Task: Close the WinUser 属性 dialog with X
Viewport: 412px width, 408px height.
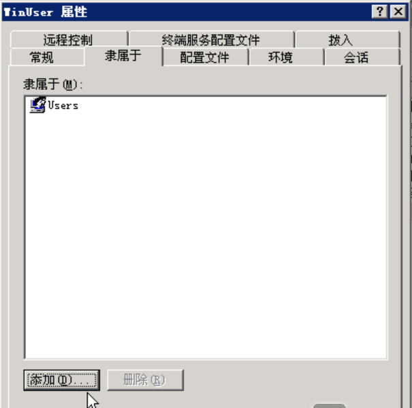Action: coord(398,12)
